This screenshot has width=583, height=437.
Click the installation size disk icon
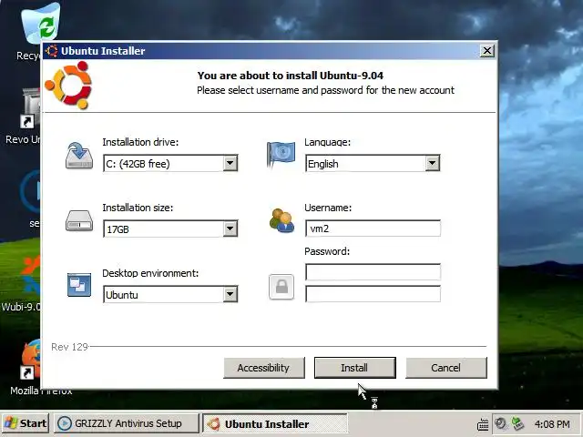click(x=79, y=221)
